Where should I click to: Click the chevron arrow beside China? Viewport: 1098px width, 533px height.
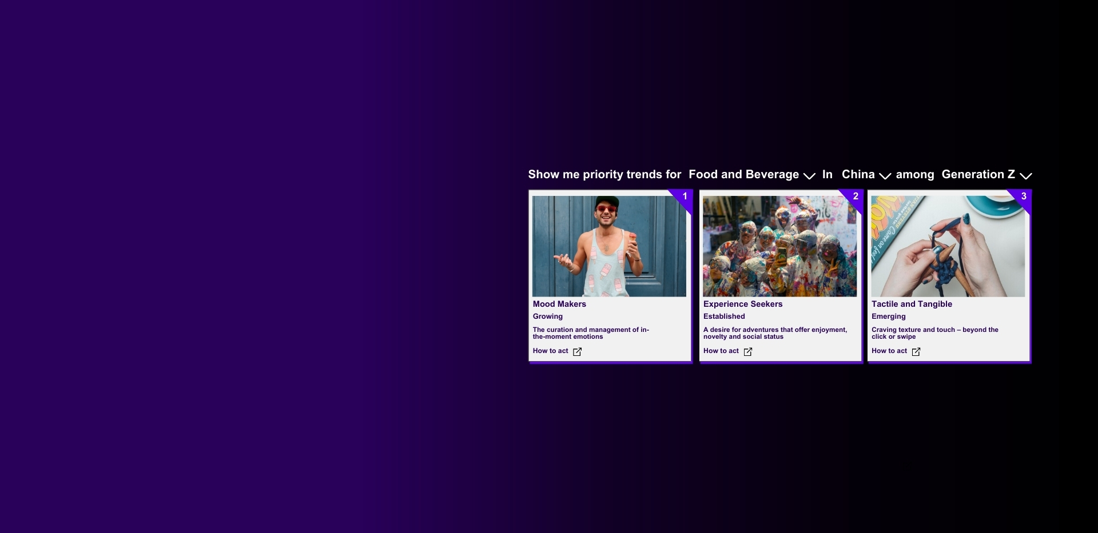click(885, 176)
